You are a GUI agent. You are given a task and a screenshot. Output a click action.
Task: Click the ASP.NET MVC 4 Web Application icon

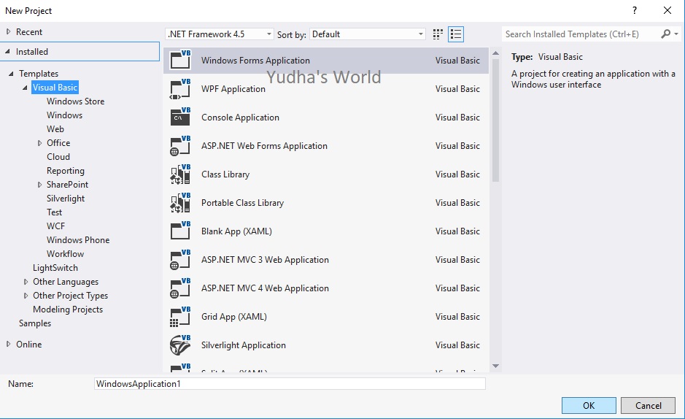(x=180, y=288)
